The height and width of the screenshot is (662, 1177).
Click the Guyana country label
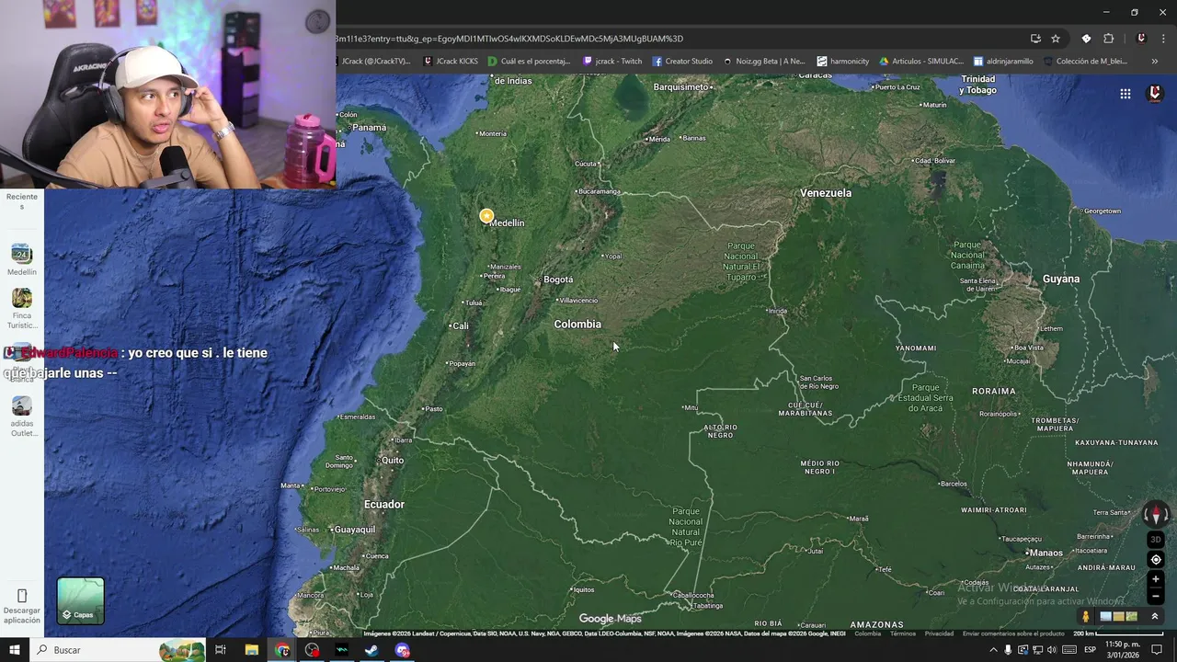coord(1061,279)
